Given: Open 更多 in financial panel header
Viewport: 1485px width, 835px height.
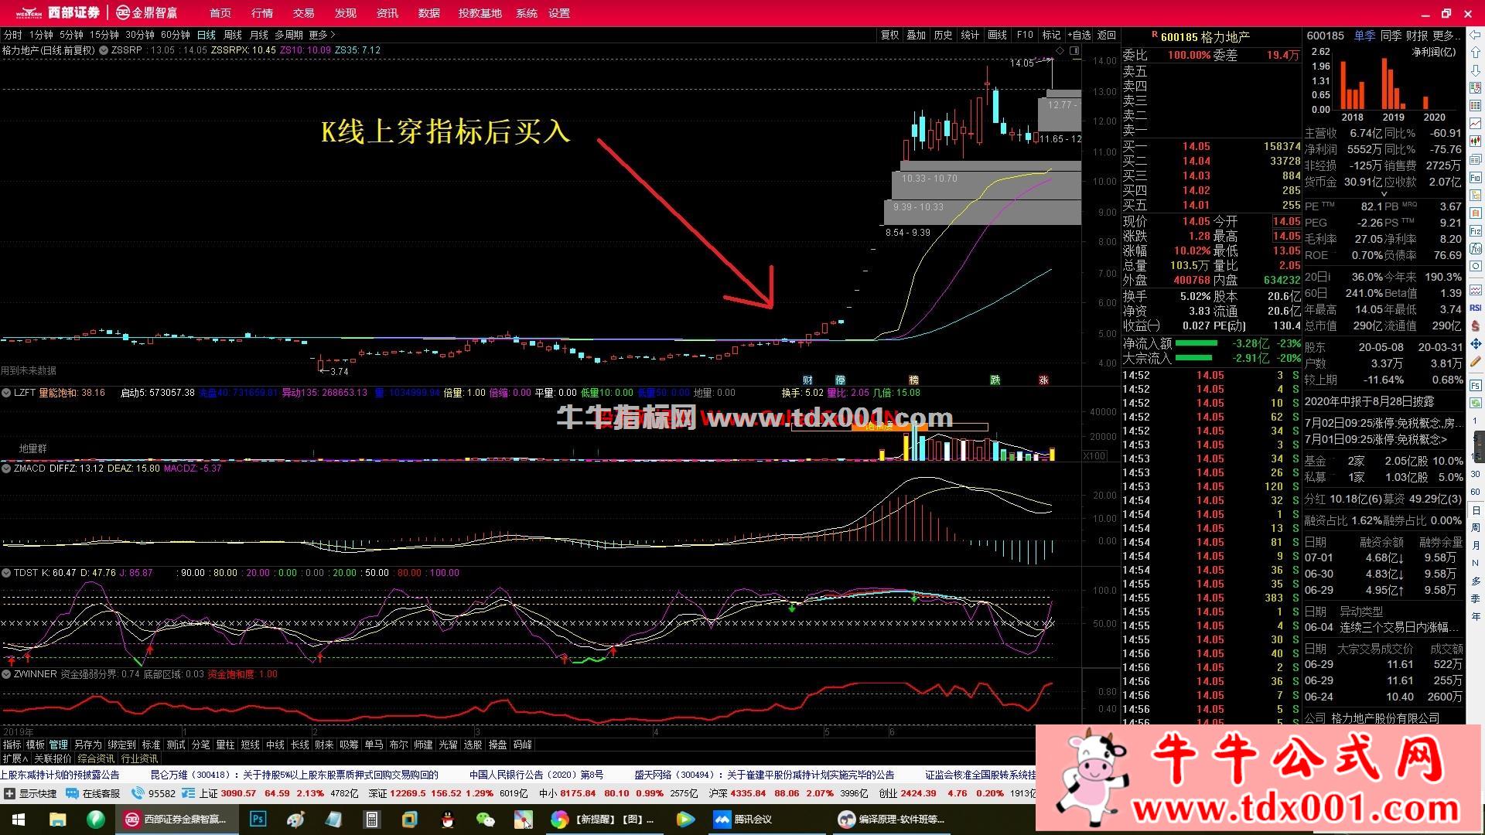Looking at the screenshot, I should tap(1446, 36).
